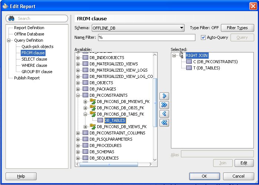Screen dimensions: 259x185
Task: Open the Report Definition page
Action: (29, 28)
